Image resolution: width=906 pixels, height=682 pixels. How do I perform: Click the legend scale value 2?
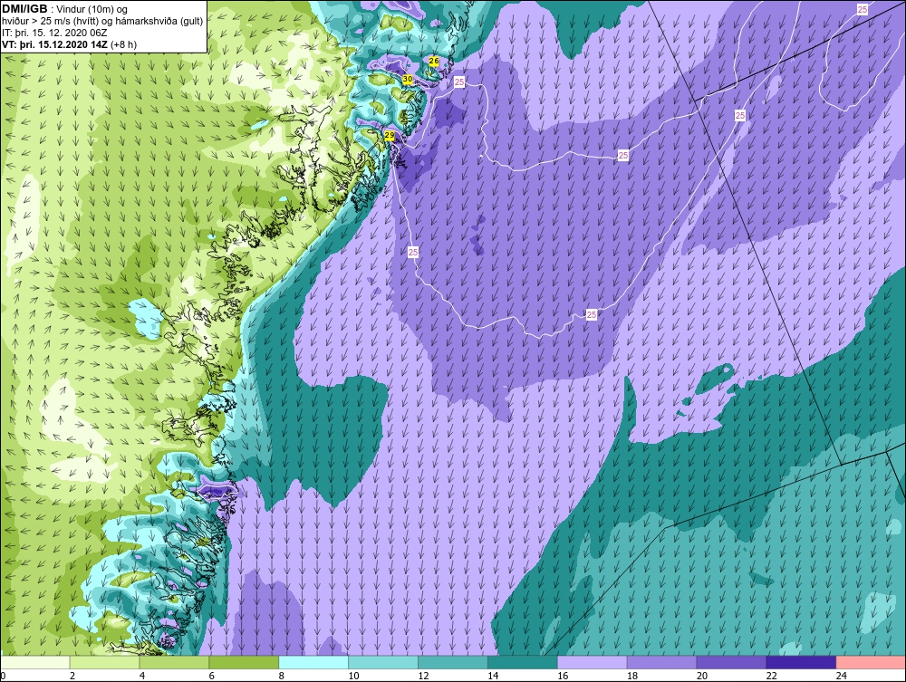[x=72, y=676]
